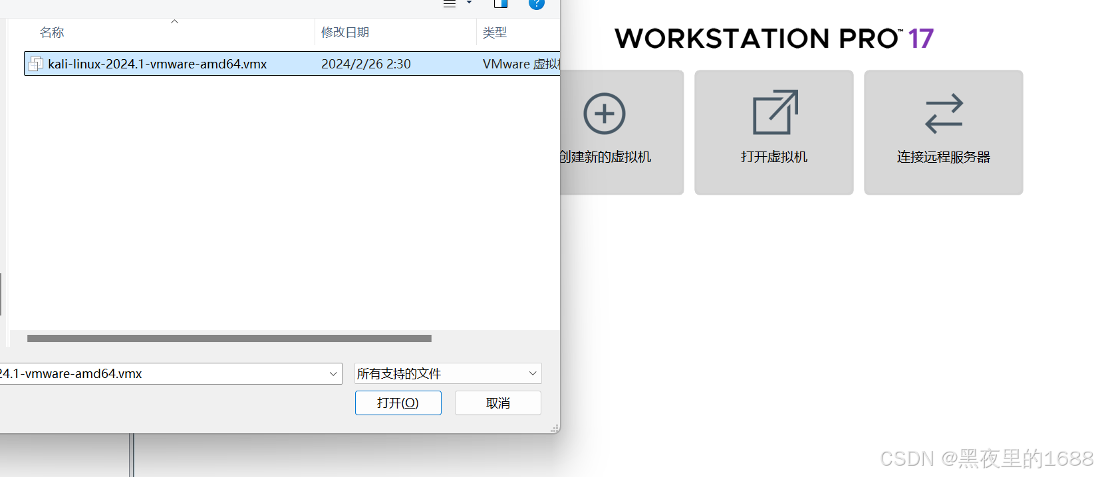Click the file name input field

pyautogui.click(x=163, y=373)
